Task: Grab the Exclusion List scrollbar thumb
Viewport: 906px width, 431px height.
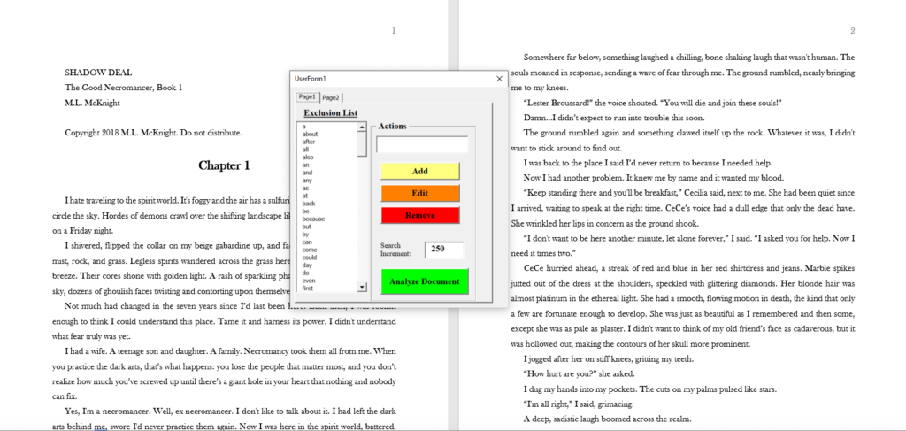Action: coord(362,143)
